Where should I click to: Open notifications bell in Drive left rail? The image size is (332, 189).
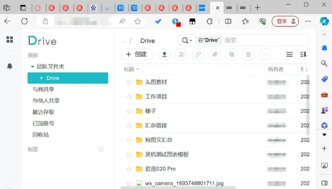10,66
